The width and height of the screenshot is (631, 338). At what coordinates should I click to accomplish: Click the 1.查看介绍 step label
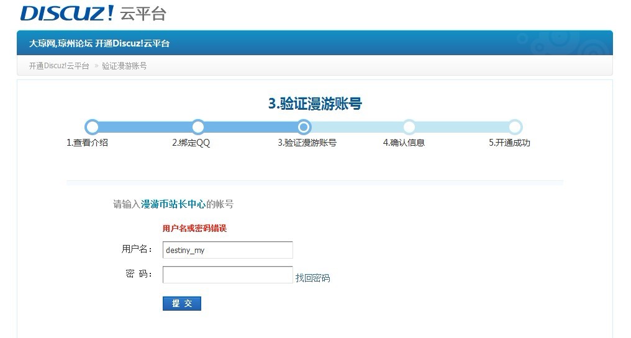pos(88,143)
